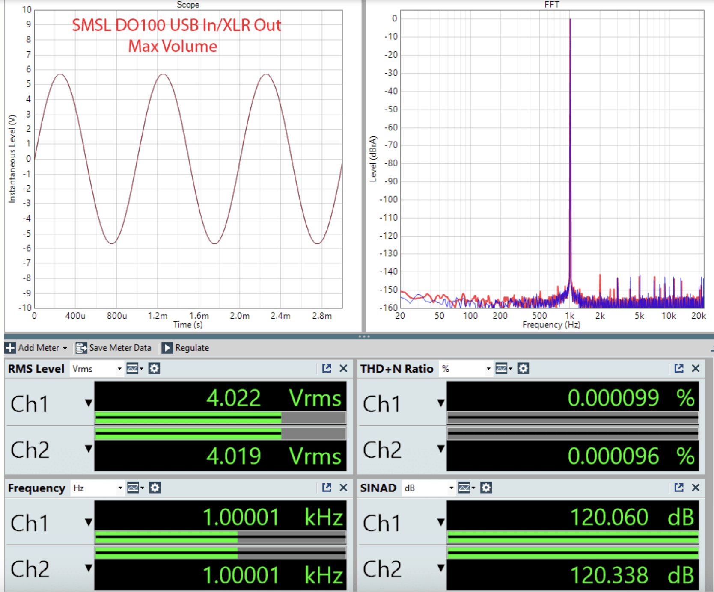Click the Scope sine waveform plot
The height and width of the screenshot is (592, 714).
tap(188, 159)
